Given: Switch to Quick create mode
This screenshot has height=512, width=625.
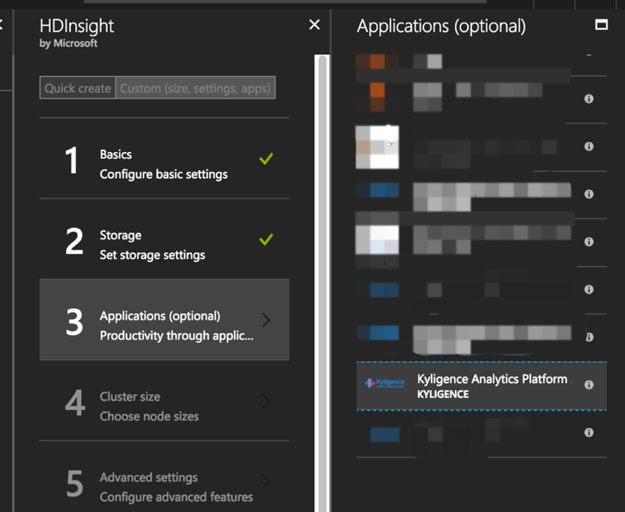Looking at the screenshot, I should coord(78,88).
